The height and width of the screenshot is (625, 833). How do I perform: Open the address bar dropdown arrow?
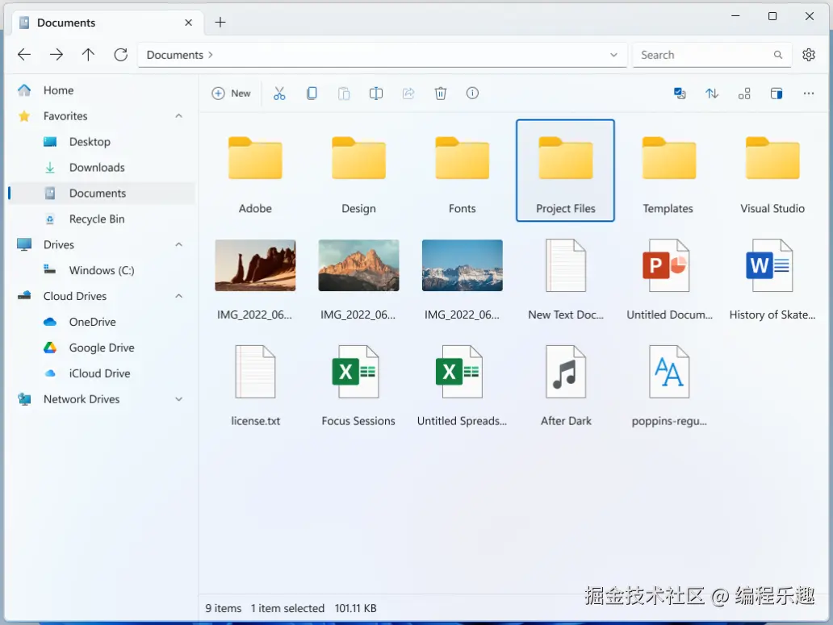pyautogui.click(x=614, y=54)
